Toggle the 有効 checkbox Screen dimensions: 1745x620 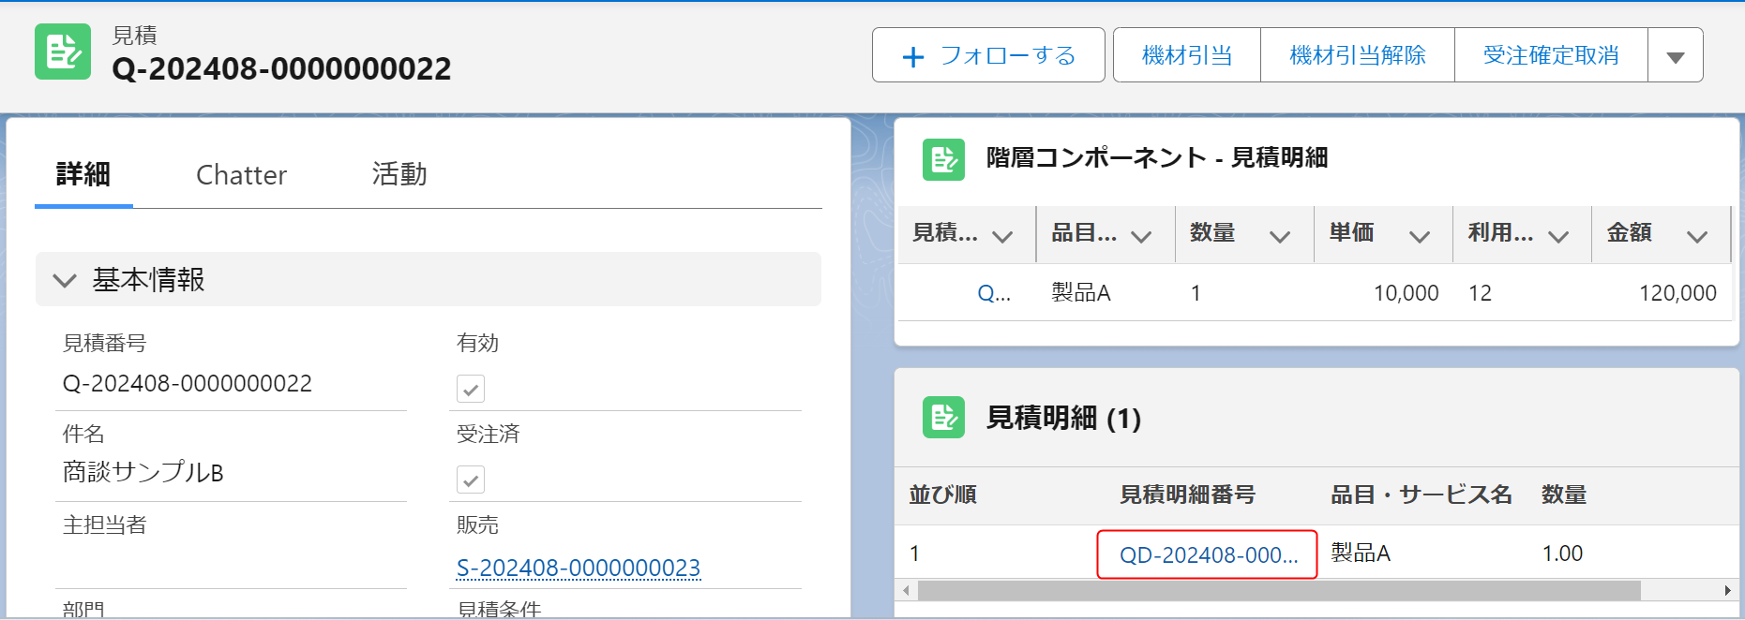(471, 389)
